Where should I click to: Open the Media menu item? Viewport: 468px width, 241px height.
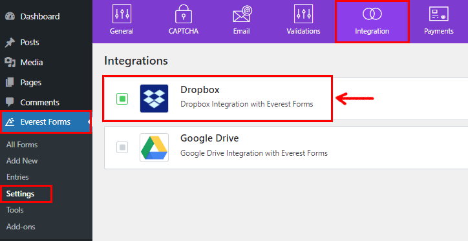tap(32, 62)
